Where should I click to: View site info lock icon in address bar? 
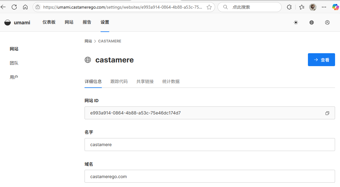pyautogui.click(x=38, y=7)
